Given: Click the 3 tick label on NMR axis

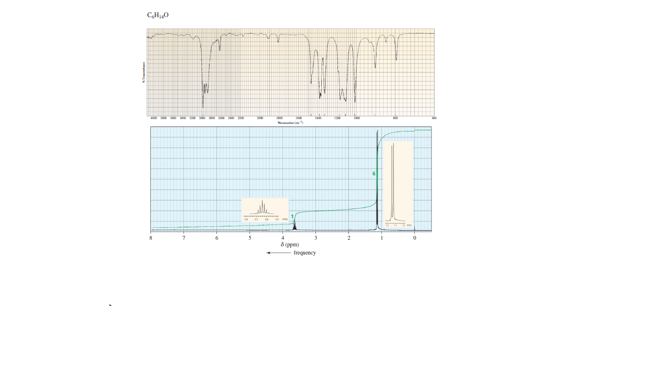Looking at the screenshot, I should (x=315, y=237).
